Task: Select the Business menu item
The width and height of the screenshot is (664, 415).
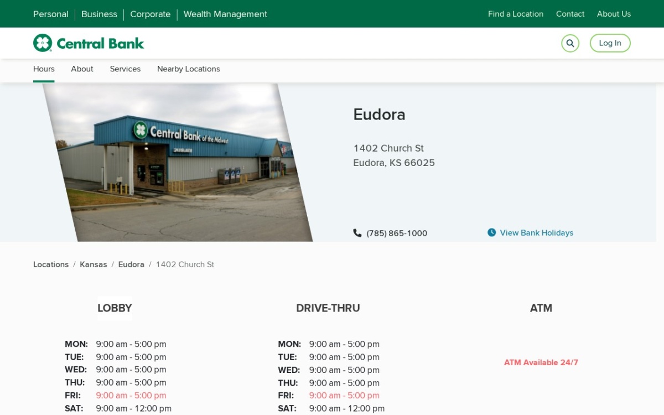Action: coord(99,14)
